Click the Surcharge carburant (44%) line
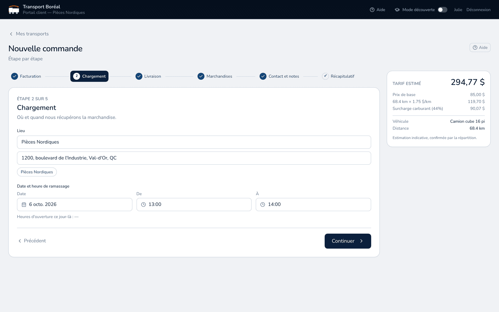This screenshot has height=312, width=499. click(x=439, y=109)
